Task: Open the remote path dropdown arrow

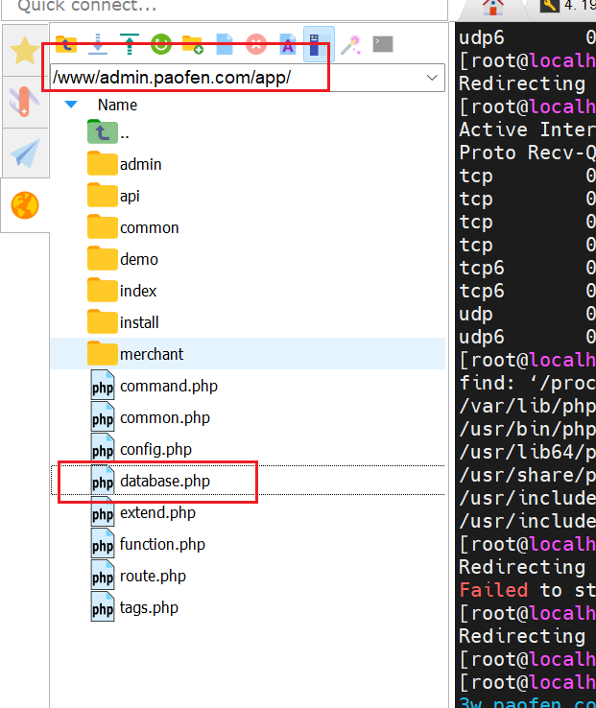Action: (432, 78)
